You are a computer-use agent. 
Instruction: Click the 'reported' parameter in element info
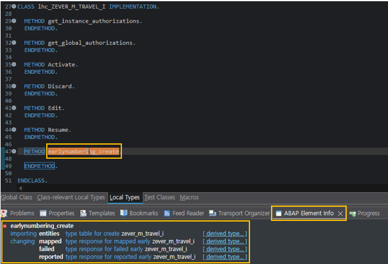(x=51, y=257)
